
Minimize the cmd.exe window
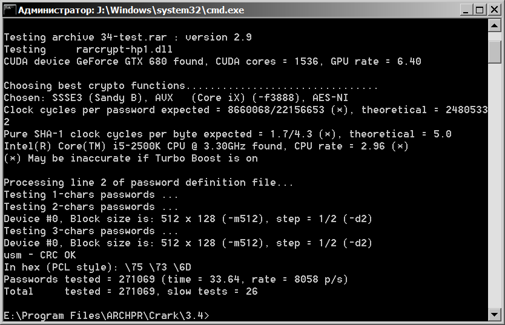click(x=465, y=10)
